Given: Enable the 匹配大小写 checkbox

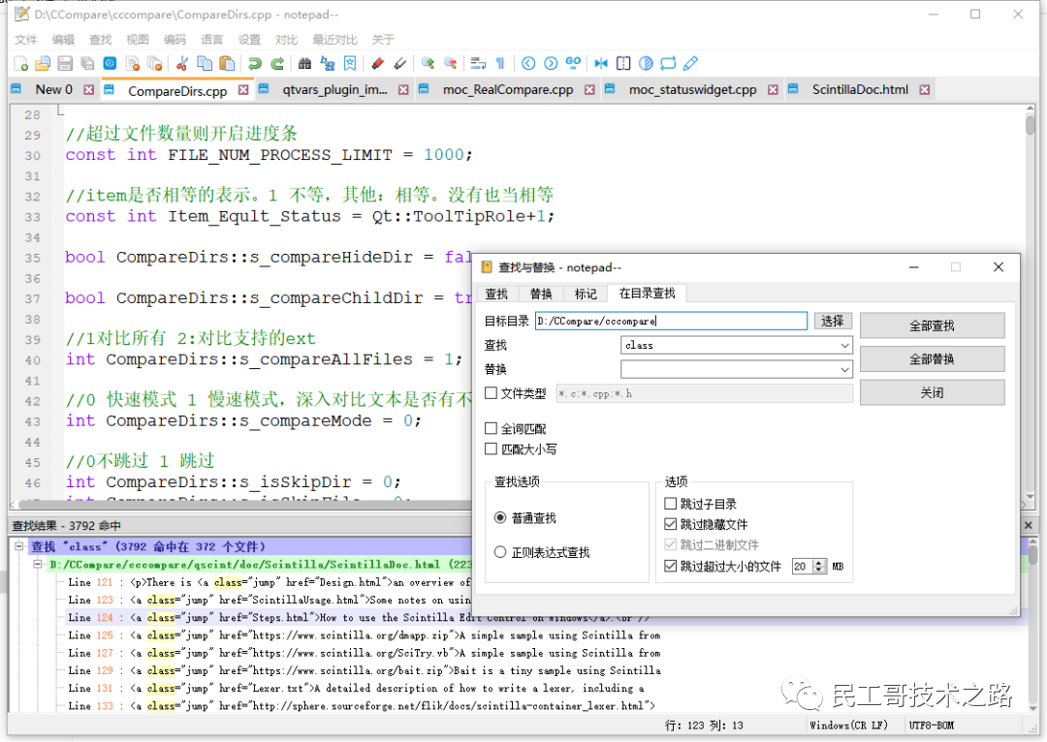Looking at the screenshot, I should [x=491, y=449].
